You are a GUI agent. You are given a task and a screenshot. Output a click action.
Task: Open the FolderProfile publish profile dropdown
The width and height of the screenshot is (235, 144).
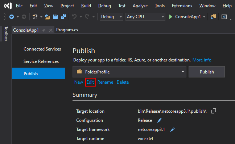point(129,72)
